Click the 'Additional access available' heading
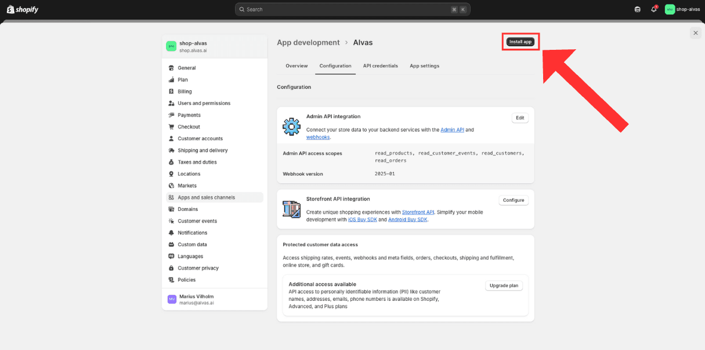The height and width of the screenshot is (350, 705). tap(322, 284)
